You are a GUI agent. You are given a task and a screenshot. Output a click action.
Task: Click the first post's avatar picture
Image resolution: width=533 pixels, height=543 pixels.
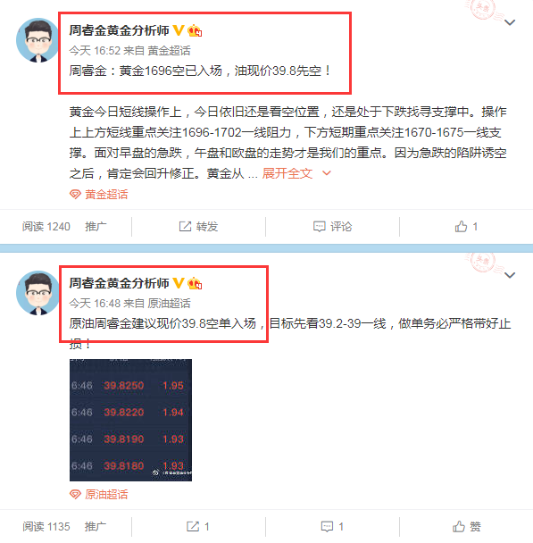click(38, 40)
